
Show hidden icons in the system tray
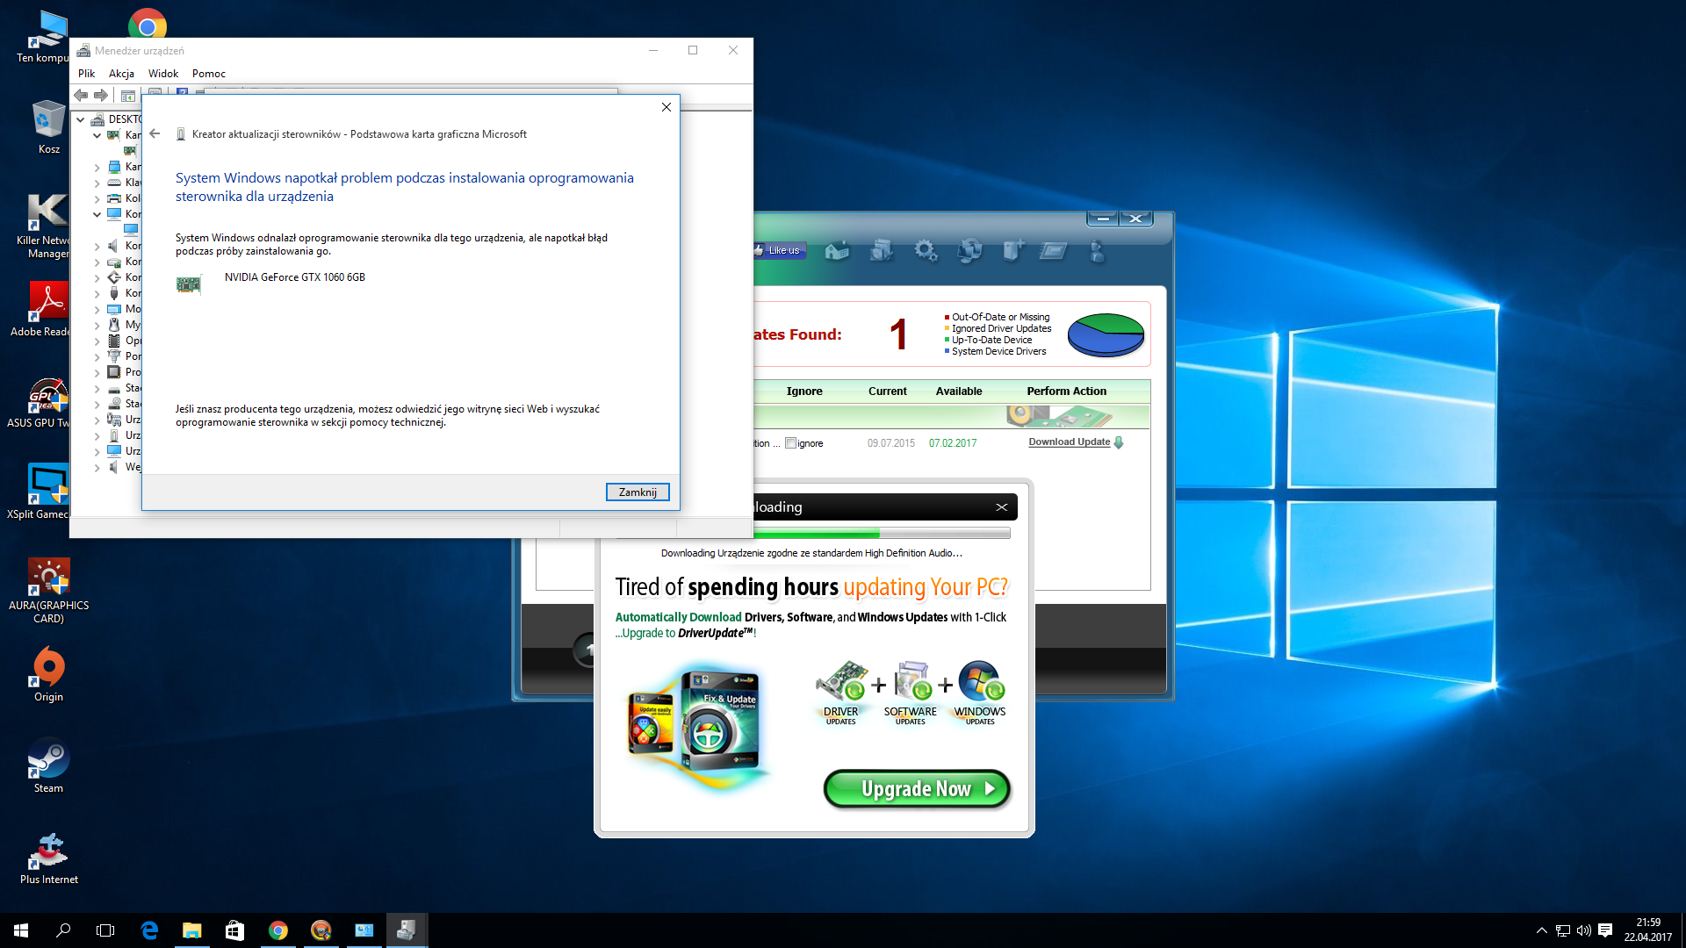coord(1541,930)
